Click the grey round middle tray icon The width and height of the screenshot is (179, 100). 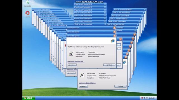click(144, 98)
